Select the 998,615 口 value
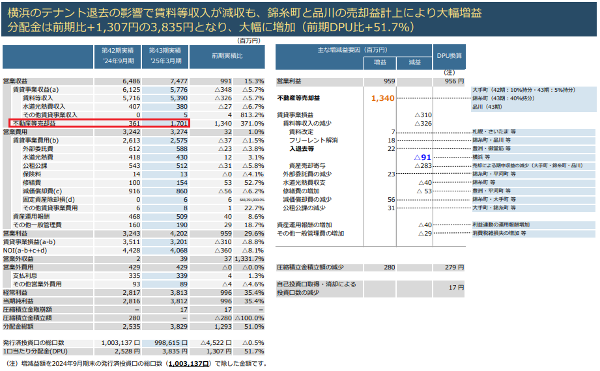 (x=171, y=343)
